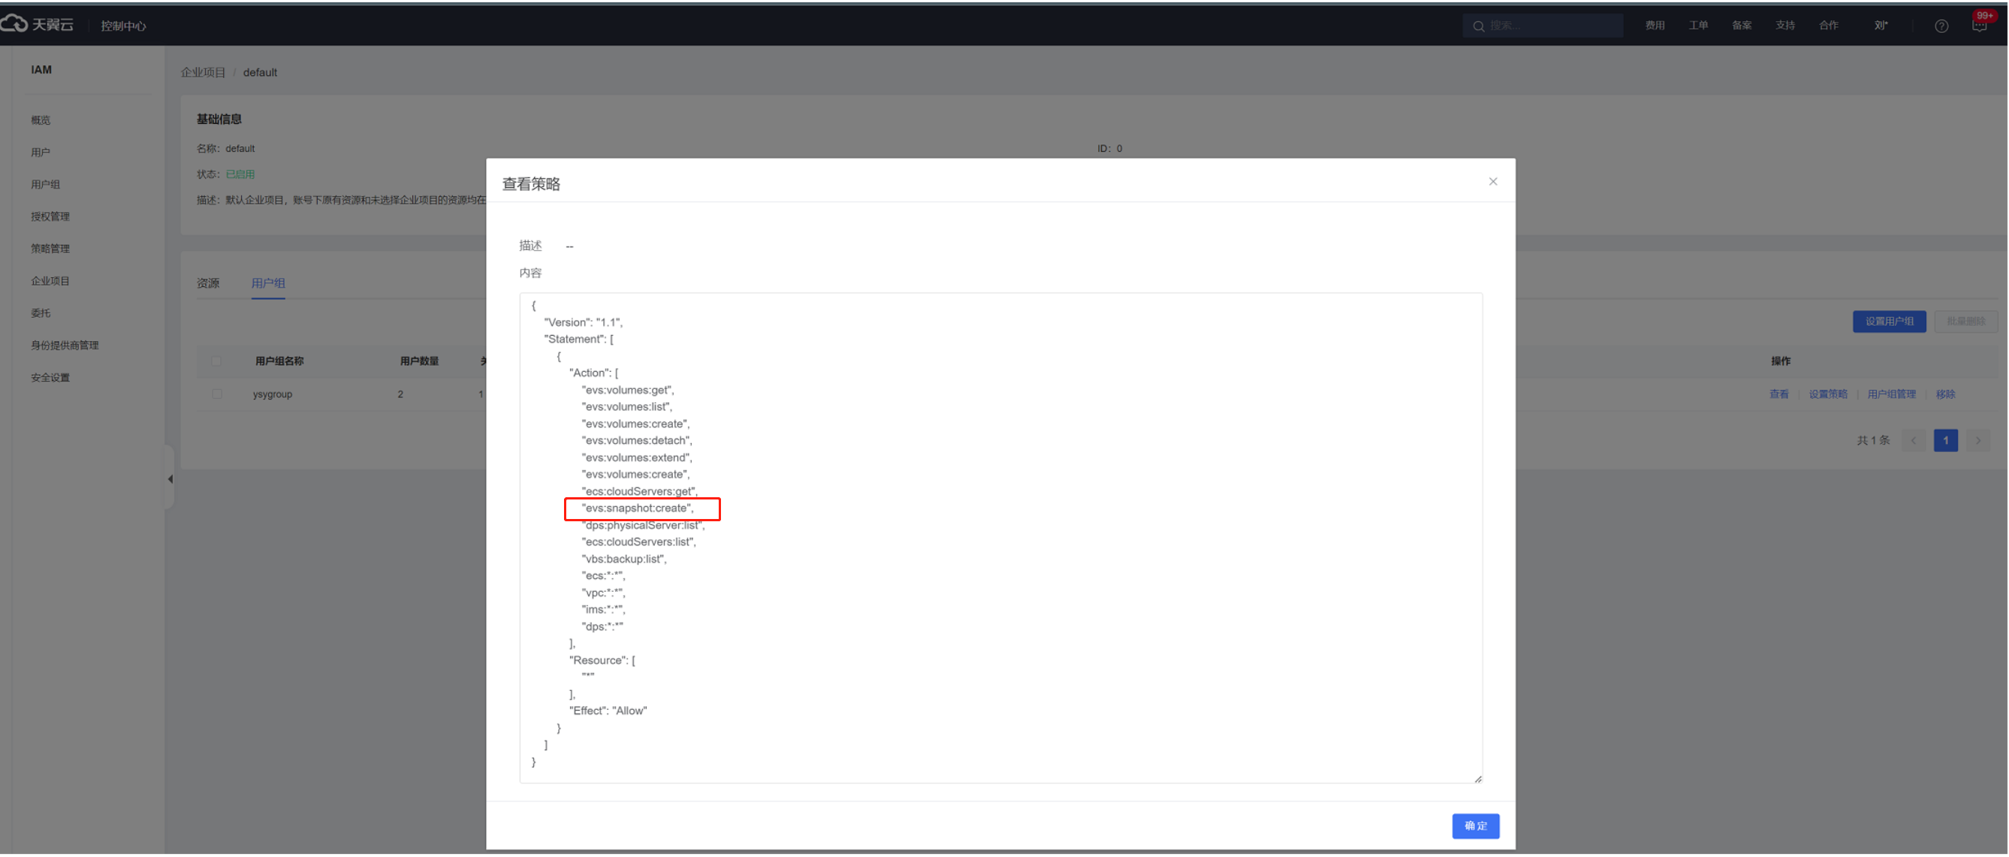Go to the previous page arrow

(x=1913, y=441)
